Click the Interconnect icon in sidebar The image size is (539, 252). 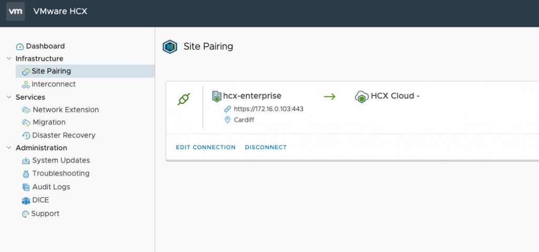pyautogui.click(x=25, y=84)
